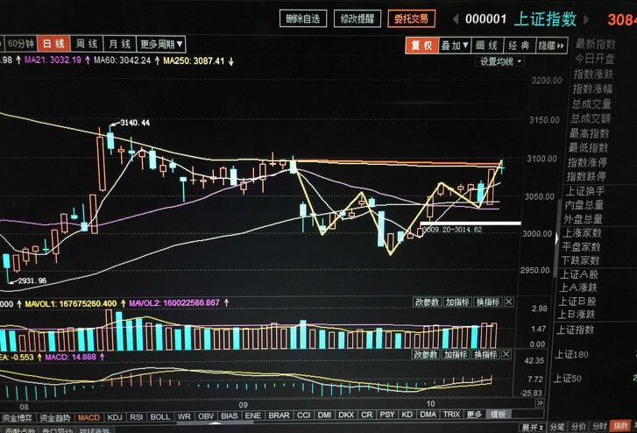Image resolution: width=637 pixels, height=433 pixels.
Task: Click the white 3009.20-3014.62 support line
Action: pos(470,224)
